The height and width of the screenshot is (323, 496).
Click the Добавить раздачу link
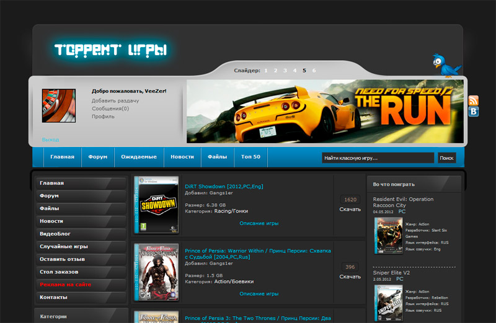115,100
